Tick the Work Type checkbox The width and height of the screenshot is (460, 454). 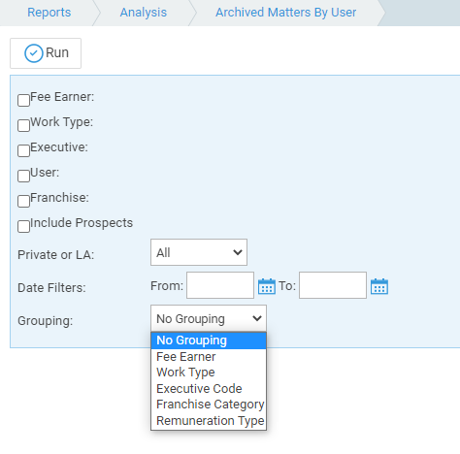pyautogui.click(x=23, y=125)
